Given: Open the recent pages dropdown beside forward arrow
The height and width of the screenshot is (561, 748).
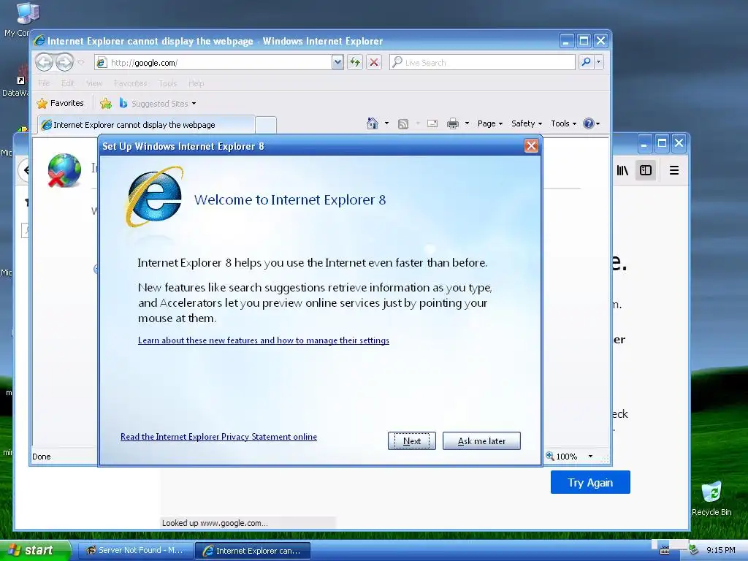Looking at the screenshot, I should click(x=80, y=62).
